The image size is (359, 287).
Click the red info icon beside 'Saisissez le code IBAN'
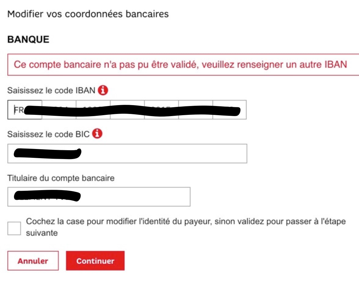103,90
